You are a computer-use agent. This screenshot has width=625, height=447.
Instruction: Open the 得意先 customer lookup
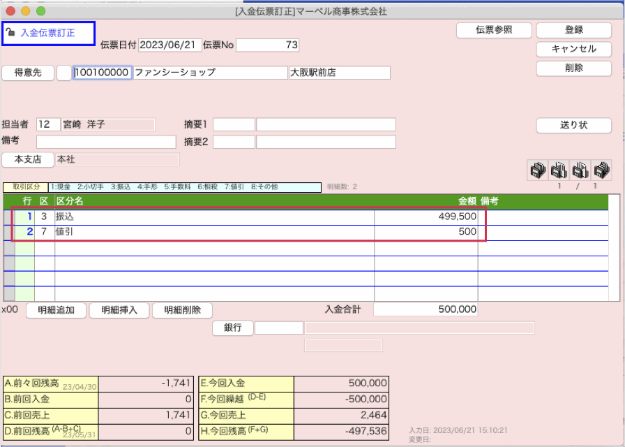pos(28,73)
